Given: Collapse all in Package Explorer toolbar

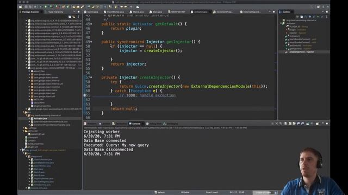Looking at the screenshot, I should point(70,17).
